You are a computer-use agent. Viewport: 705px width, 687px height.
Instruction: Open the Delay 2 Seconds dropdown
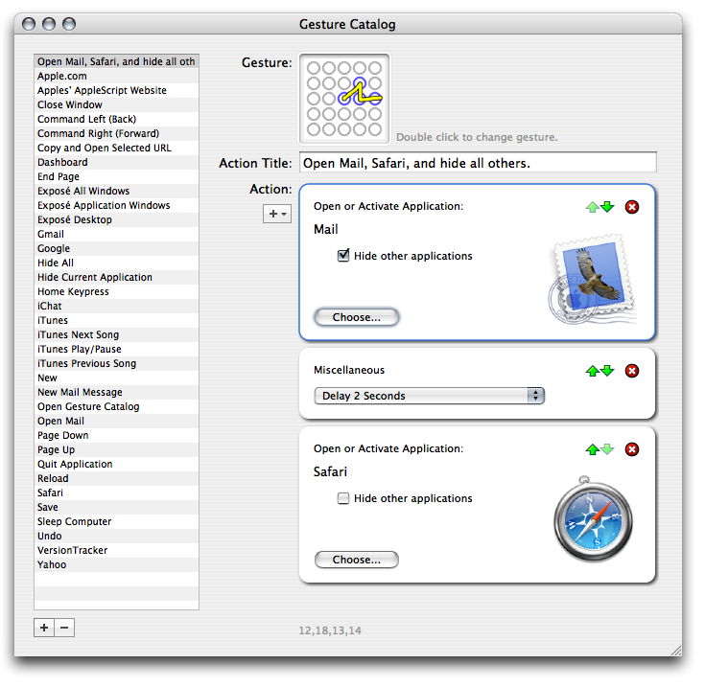point(429,396)
